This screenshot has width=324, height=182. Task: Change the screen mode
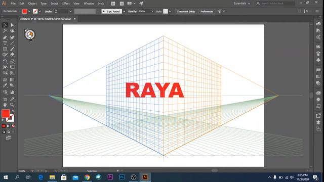click(9, 138)
